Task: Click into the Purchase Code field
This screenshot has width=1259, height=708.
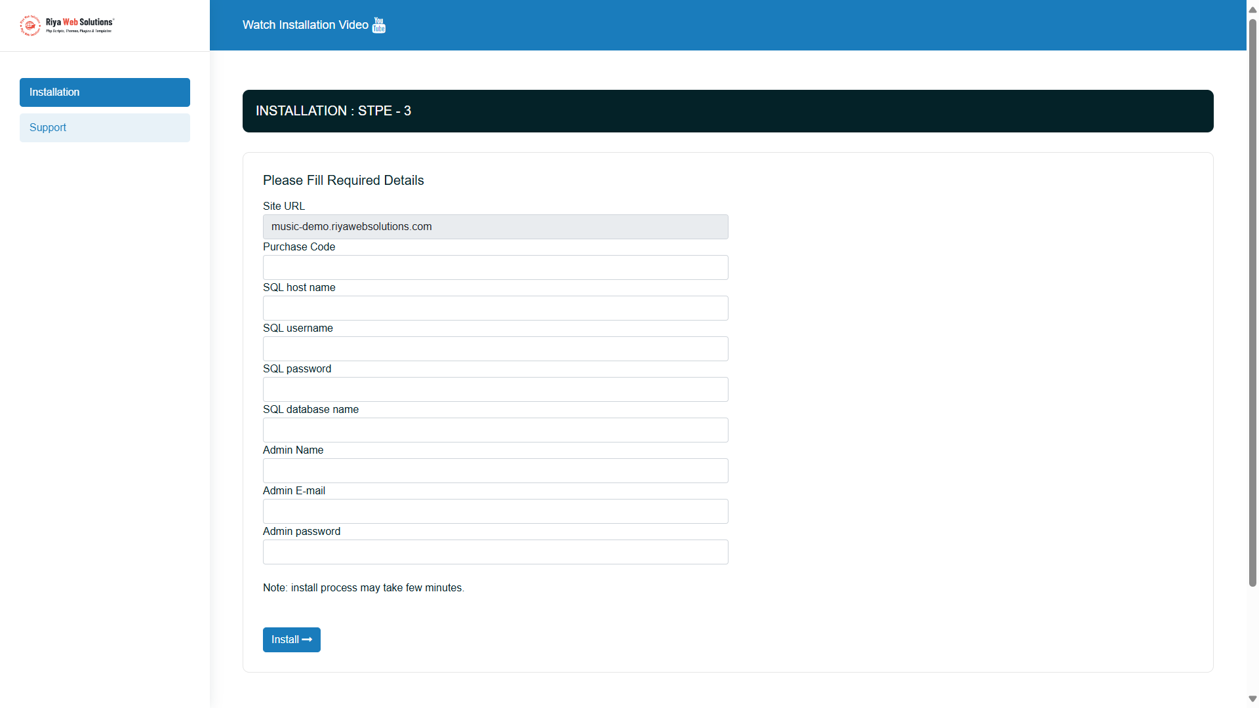Action: click(495, 267)
